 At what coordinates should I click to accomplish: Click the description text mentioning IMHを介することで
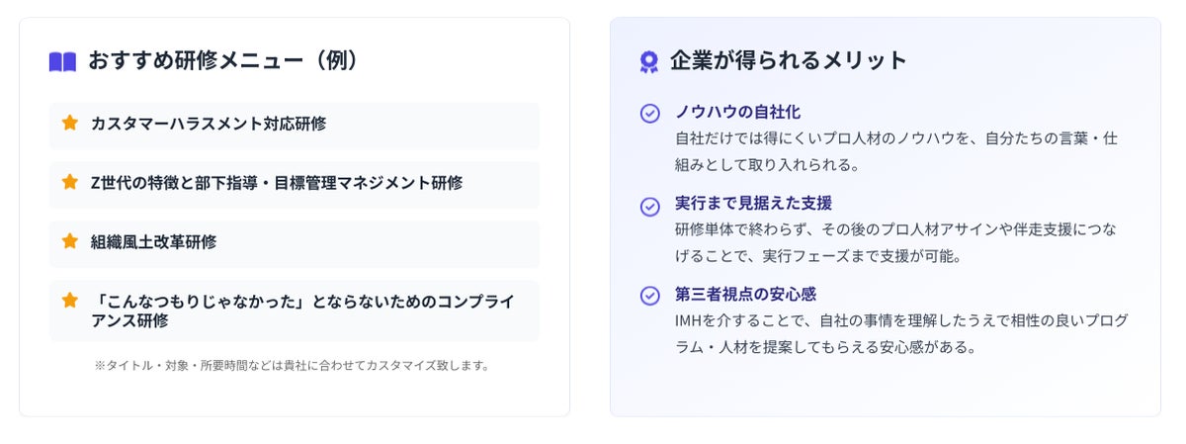tap(900, 333)
